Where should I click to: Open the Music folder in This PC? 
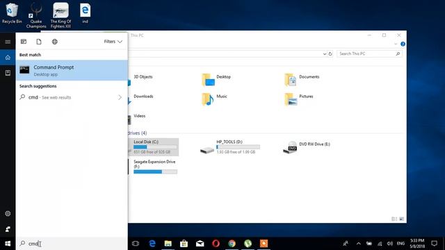215,99
